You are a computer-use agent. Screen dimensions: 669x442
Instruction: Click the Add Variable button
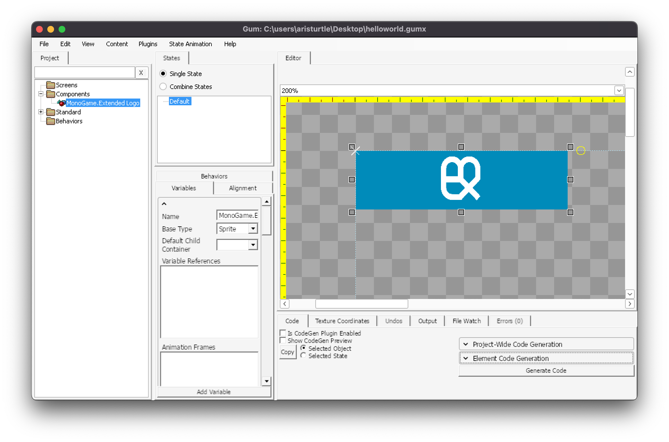[214, 392]
